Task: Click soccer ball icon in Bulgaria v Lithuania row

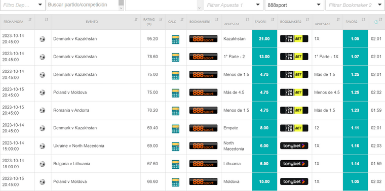Action: pyautogui.click(x=43, y=164)
